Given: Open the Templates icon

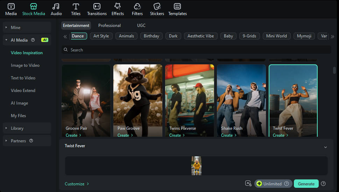Looking at the screenshot, I should pos(177,7).
